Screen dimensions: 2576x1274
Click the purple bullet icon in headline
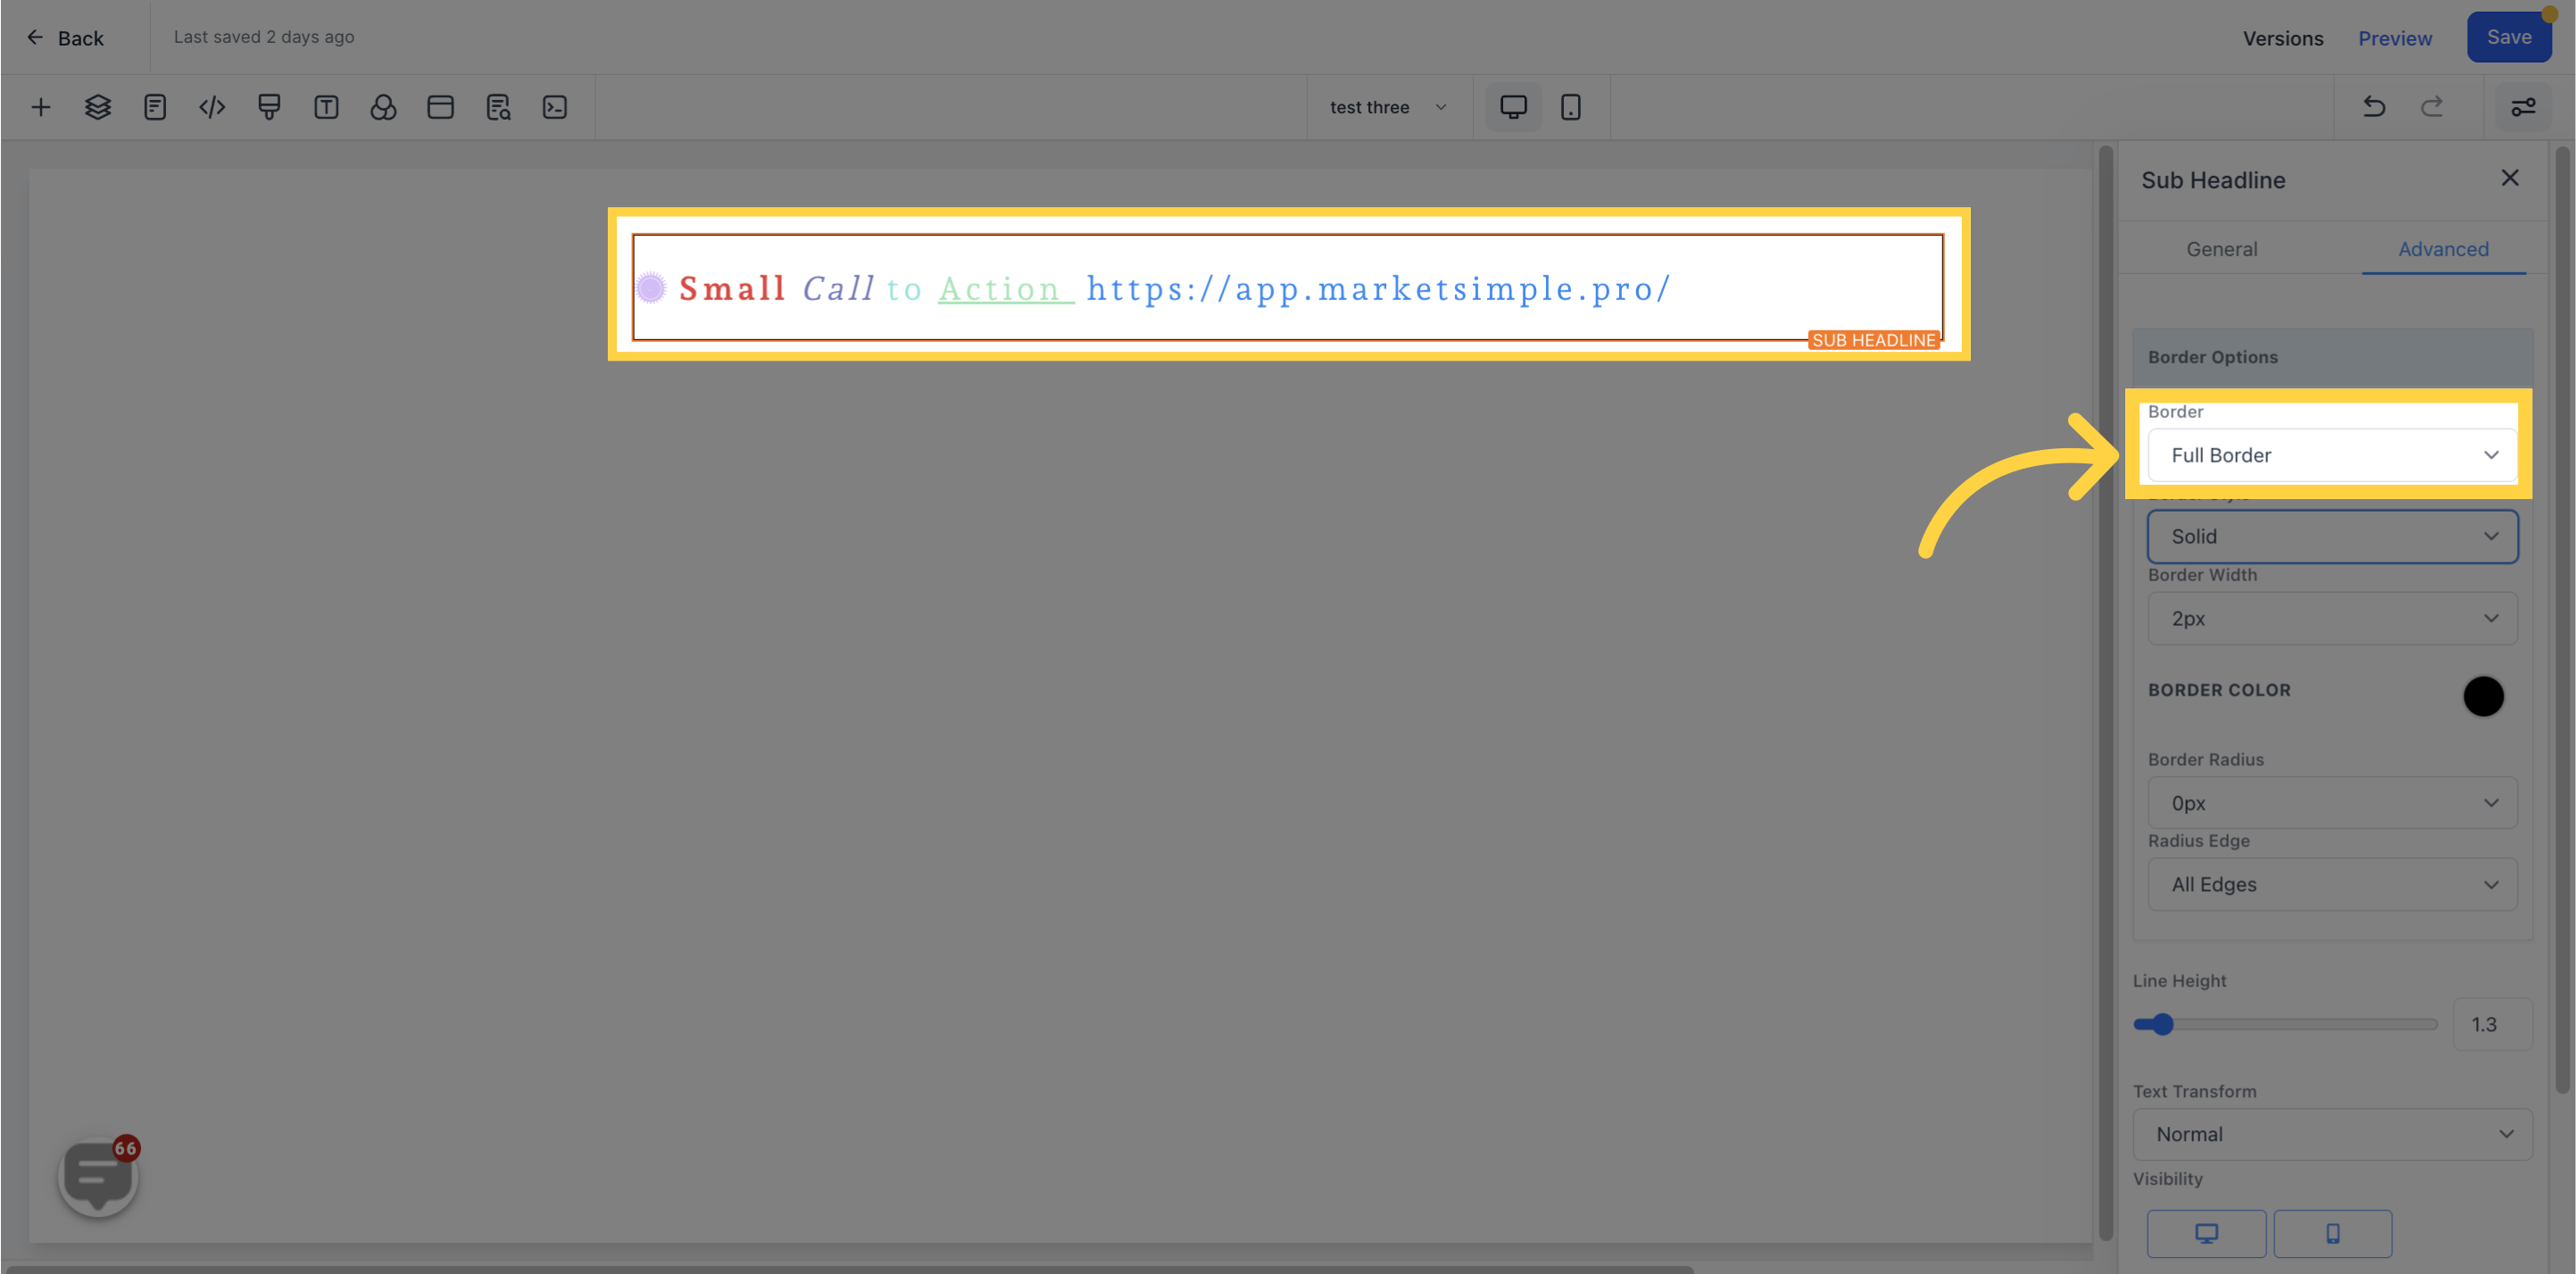pos(651,288)
